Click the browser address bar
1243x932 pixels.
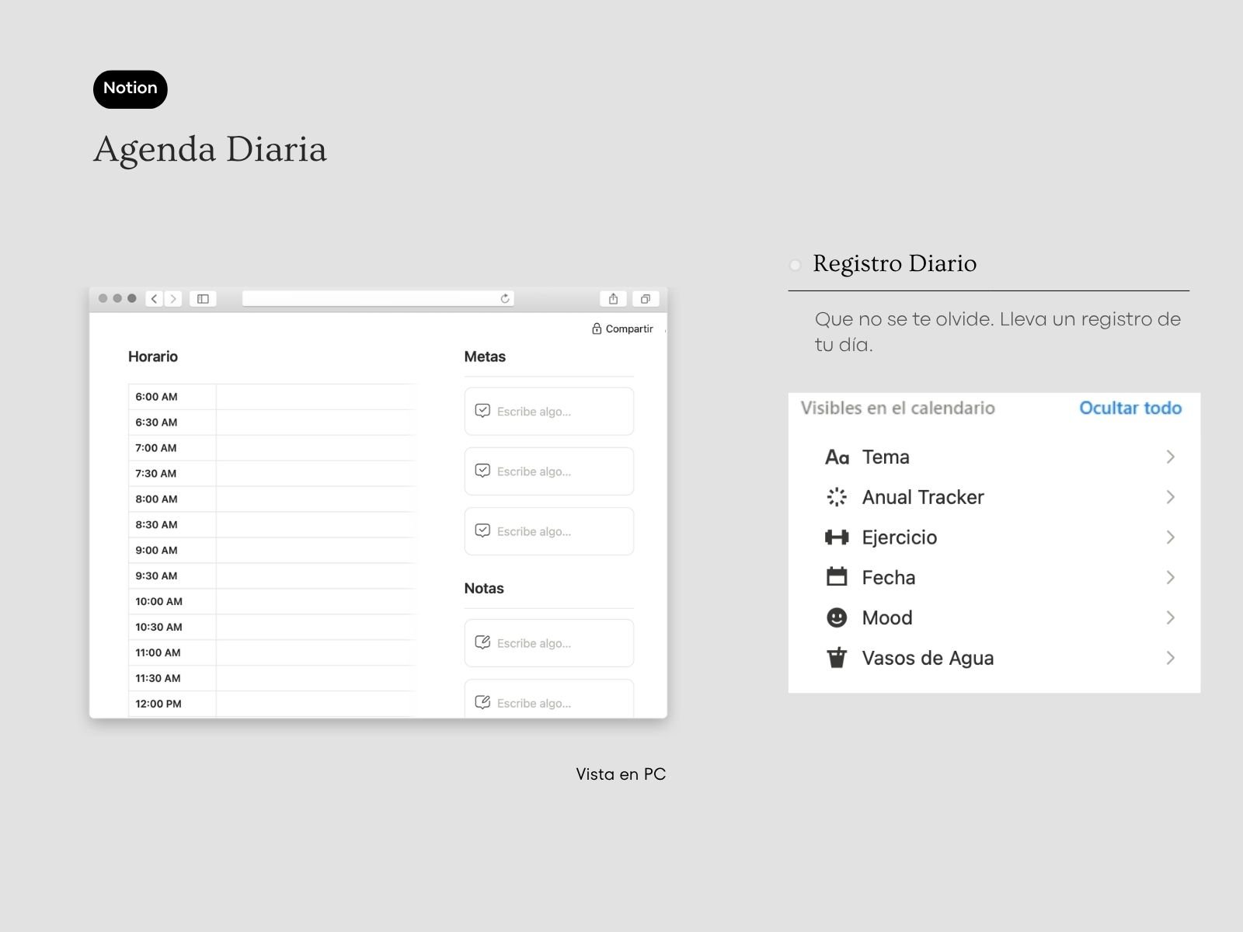tap(378, 299)
